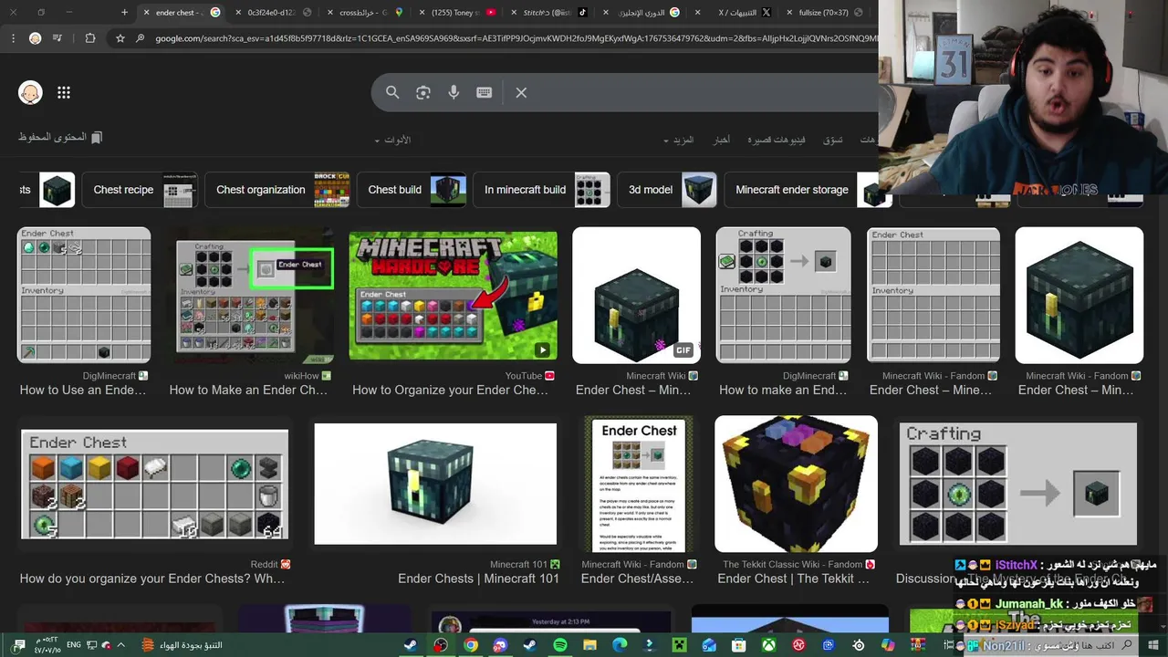Open Minecraft 101 Ender Chests image
The width and height of the screenshot is (1168, 657).
pos(435,484)
